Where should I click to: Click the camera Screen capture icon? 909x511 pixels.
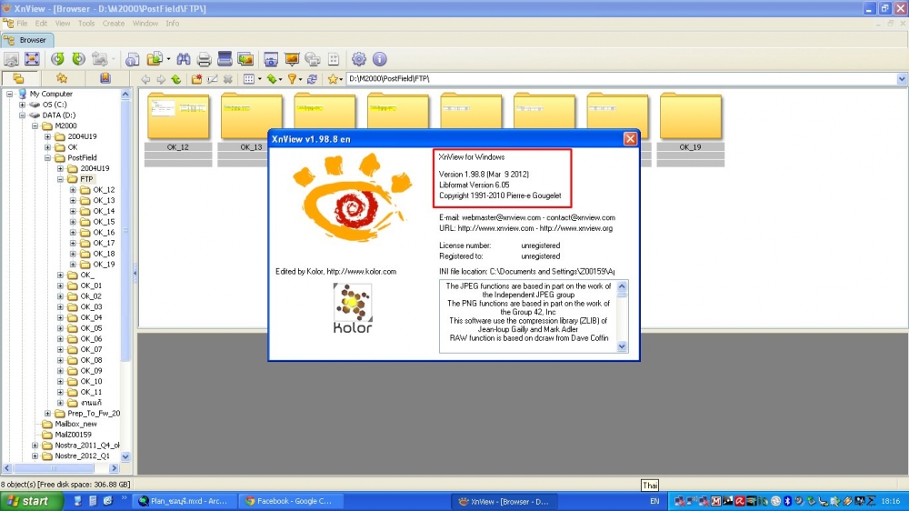coord(271,58)
